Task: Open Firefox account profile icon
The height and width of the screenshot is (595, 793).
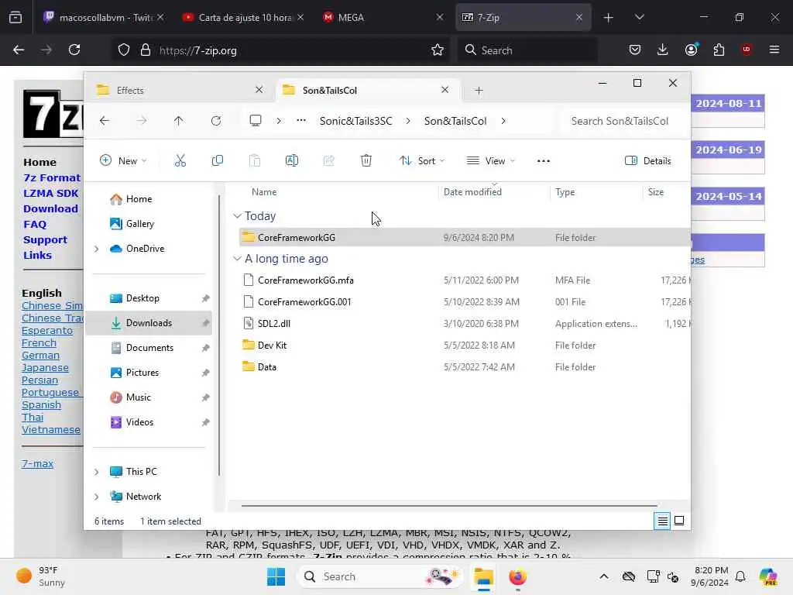Action: point(691,50)
